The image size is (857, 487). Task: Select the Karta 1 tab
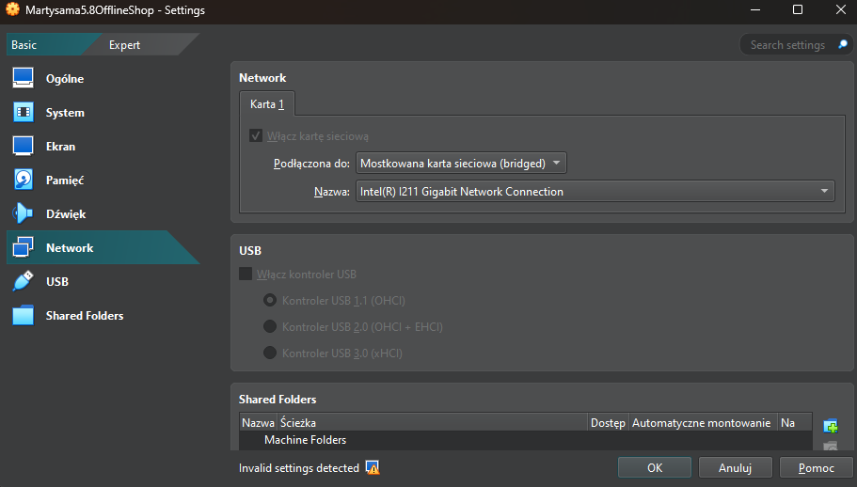pos(267,104)
